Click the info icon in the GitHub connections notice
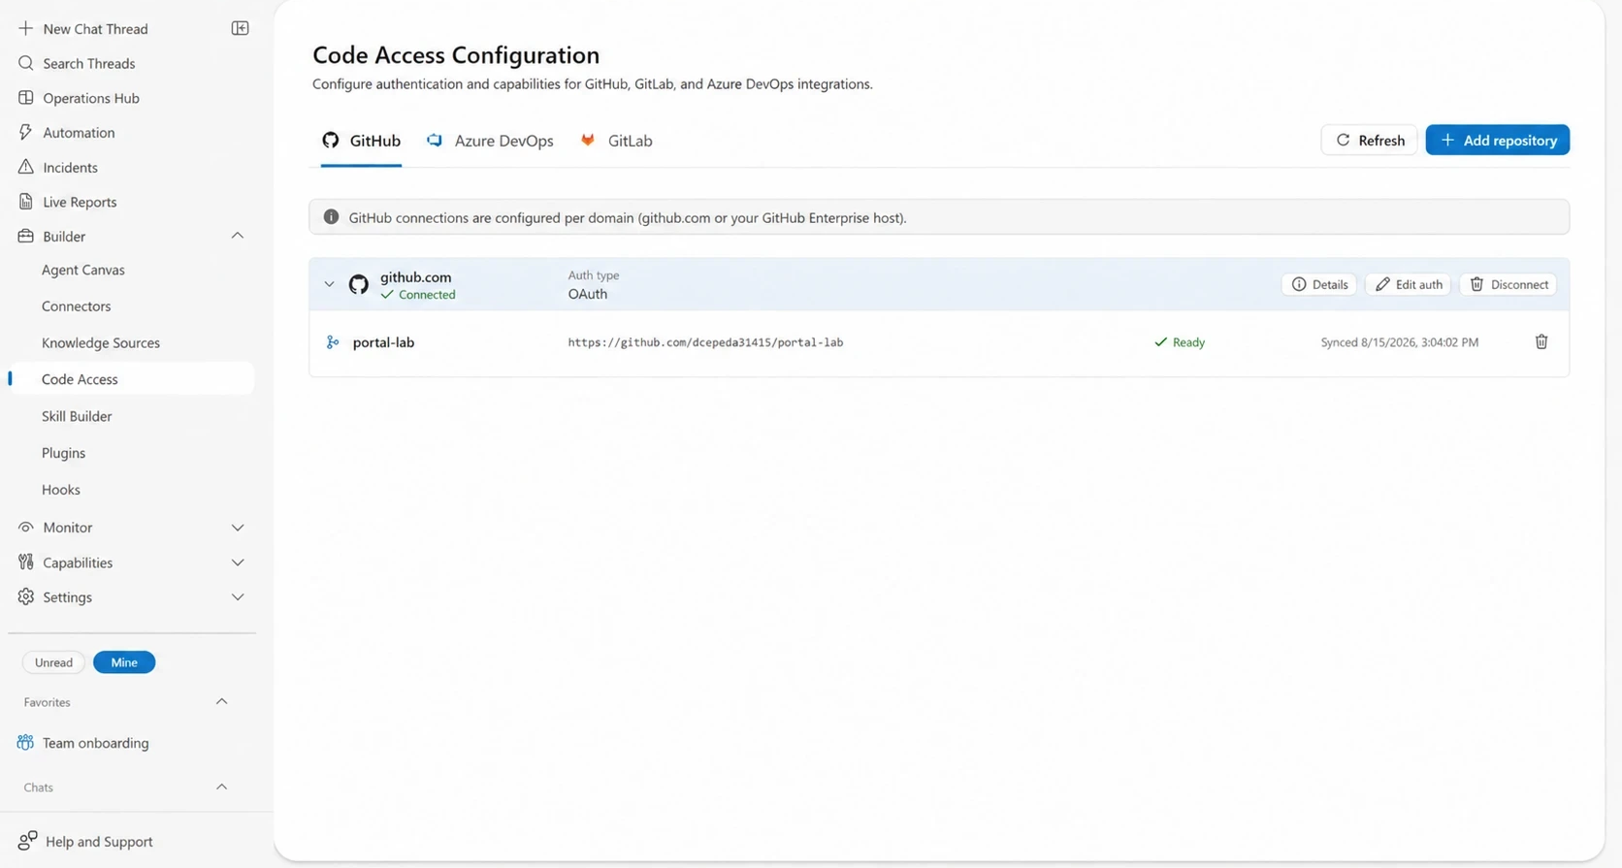Image resolution: width=1622 pixels, height=868 pixels. (331, 217)
